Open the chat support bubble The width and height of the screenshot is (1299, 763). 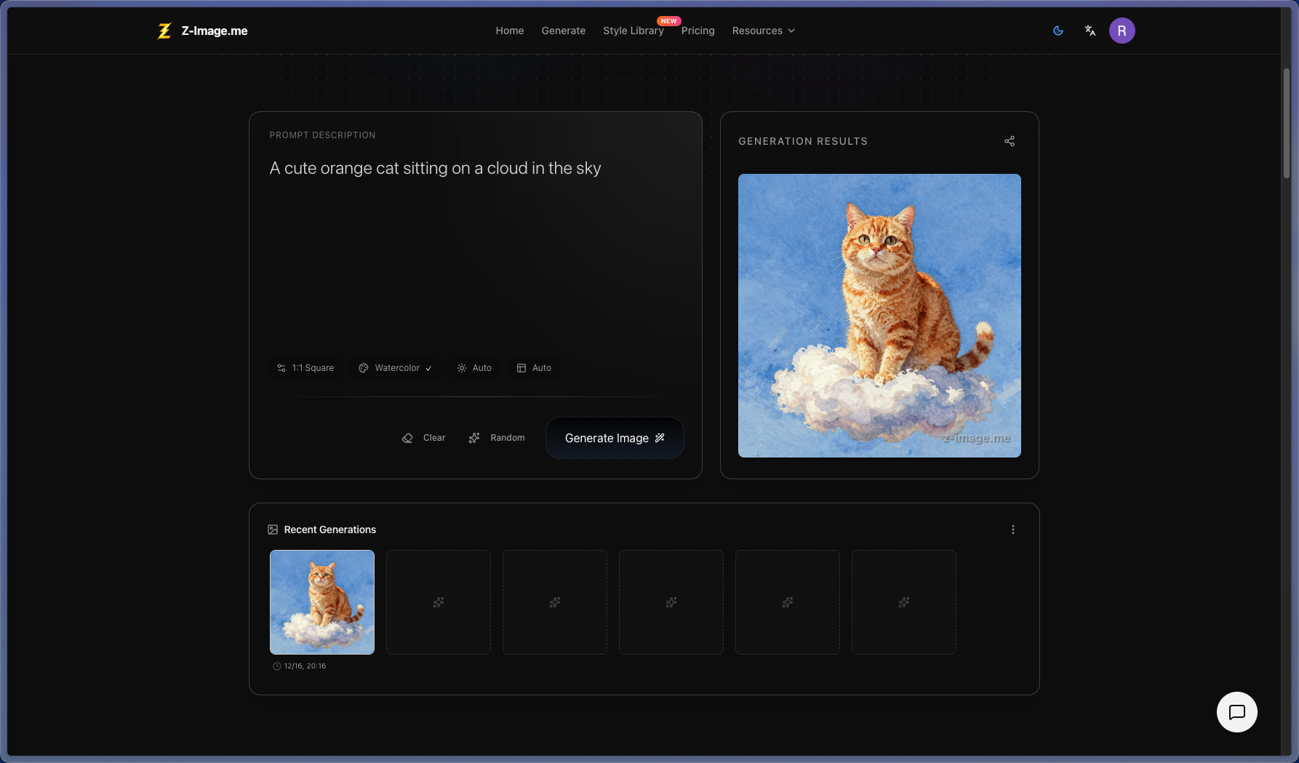click(x=1236, y=712)
